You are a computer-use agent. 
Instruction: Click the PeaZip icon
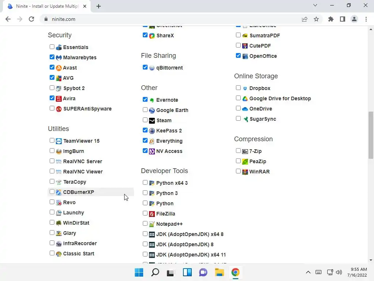(245, 161)
